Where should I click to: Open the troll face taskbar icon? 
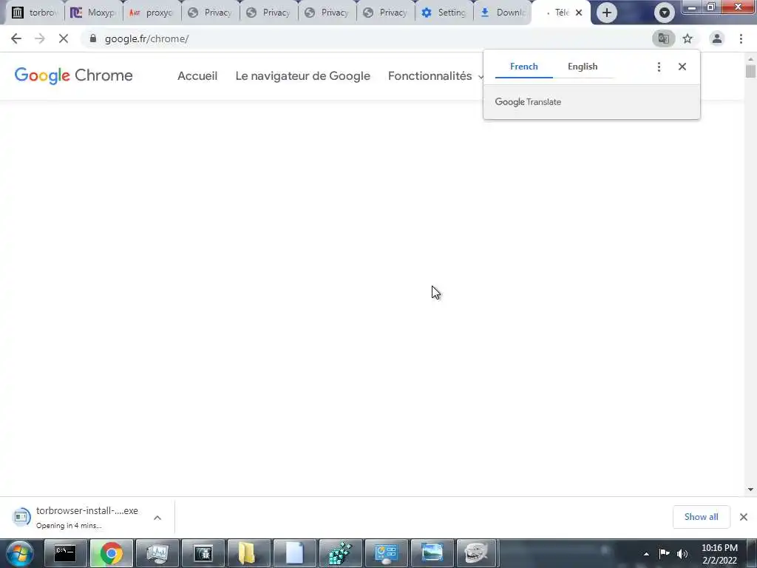(477, 553)
